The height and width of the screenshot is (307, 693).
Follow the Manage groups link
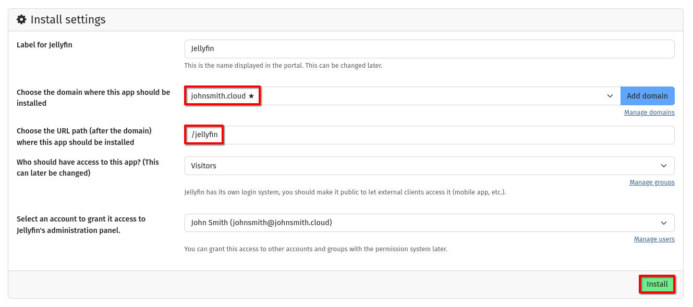point(652,182)
